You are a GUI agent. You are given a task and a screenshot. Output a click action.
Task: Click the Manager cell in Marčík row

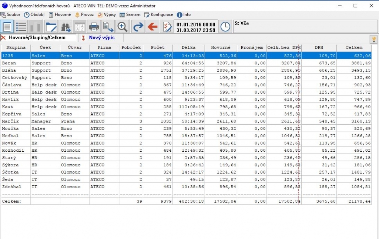coord(46,121)
